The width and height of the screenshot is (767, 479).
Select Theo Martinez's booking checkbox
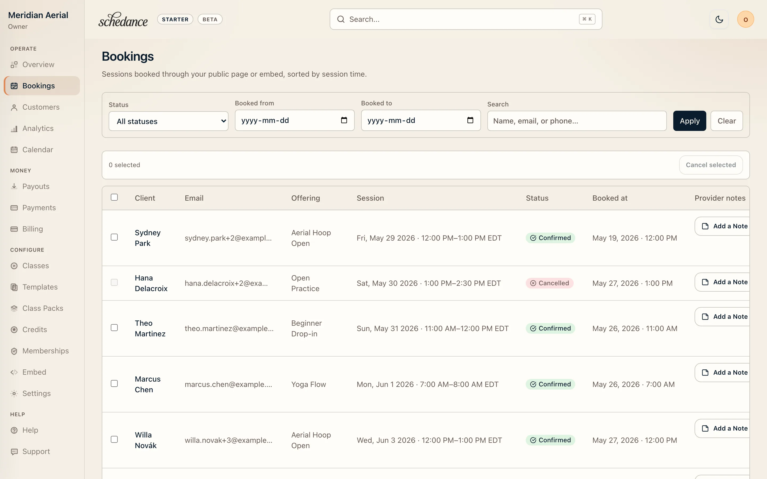pos(114,328)
